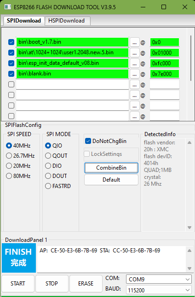Choose DIO SPI mode
Viewport: 195px width, 297px height.
53,166
